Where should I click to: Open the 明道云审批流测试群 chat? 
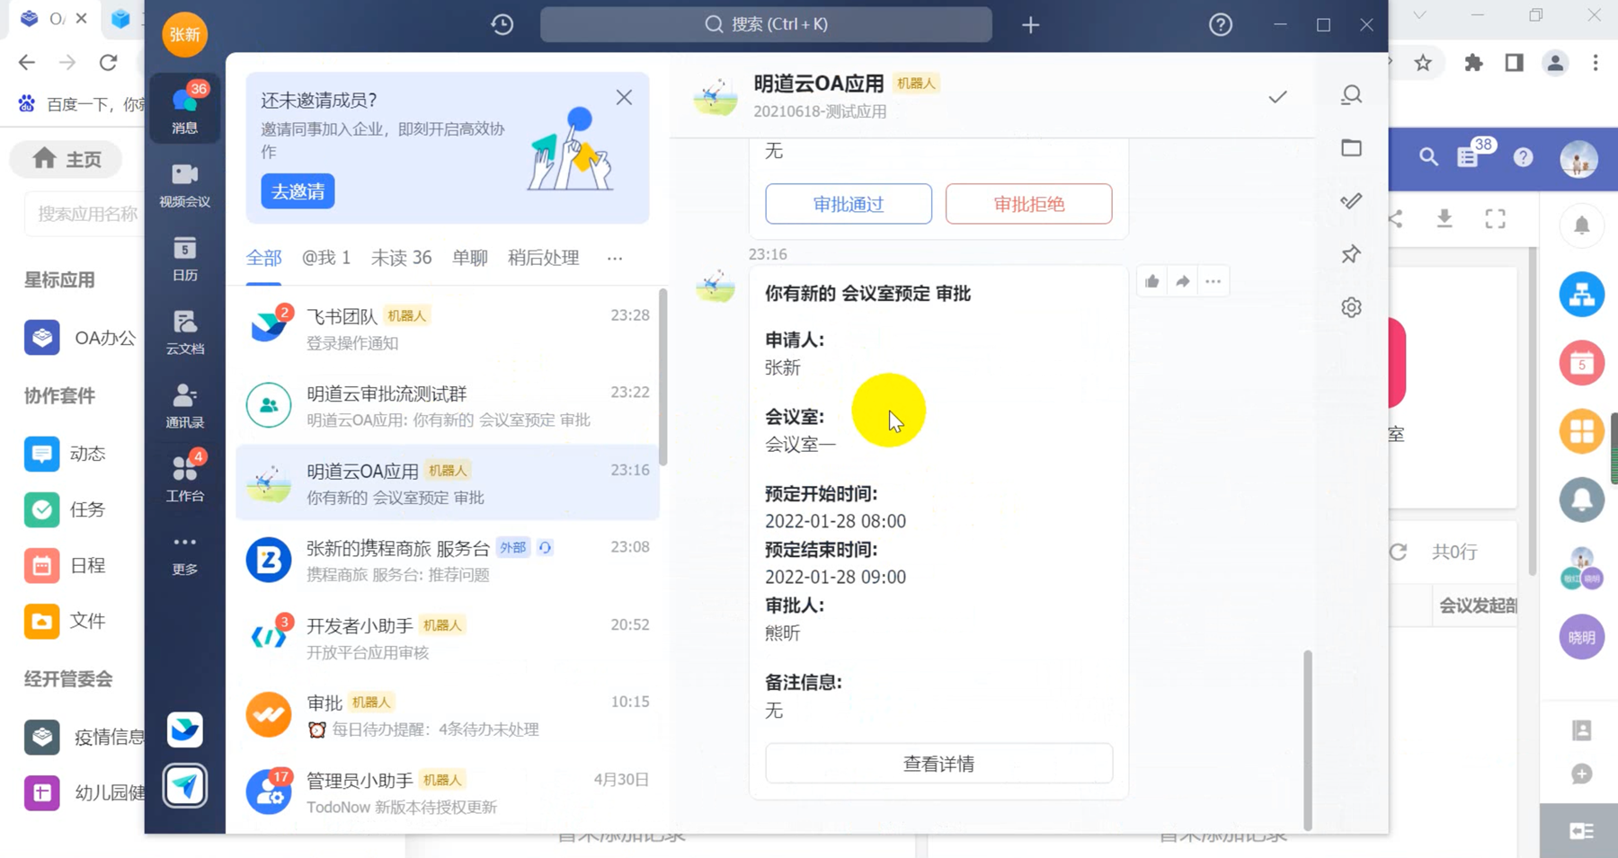tap(448, 405)
